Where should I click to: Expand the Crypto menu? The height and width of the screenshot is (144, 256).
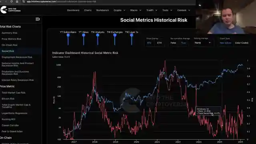(120, 10)
